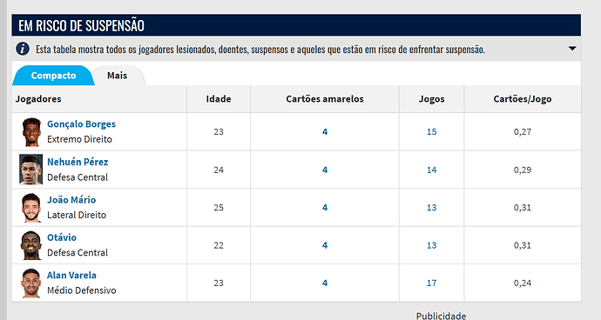Click Nehuén Pérez's yellow cards count
This screenshot has width=601, height=320.
325,170
